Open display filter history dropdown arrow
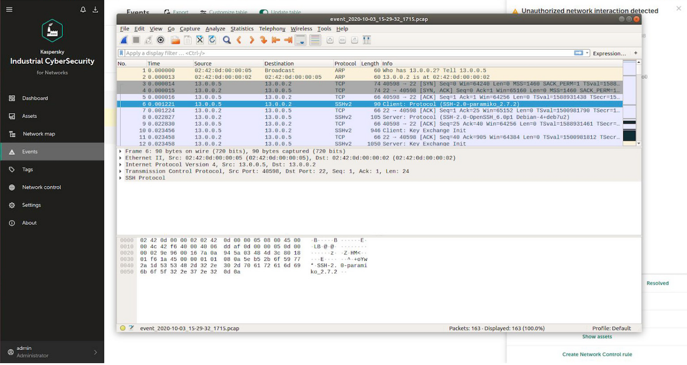The width and height of the screenshot is (687, 365). click(x=587, y=53)
